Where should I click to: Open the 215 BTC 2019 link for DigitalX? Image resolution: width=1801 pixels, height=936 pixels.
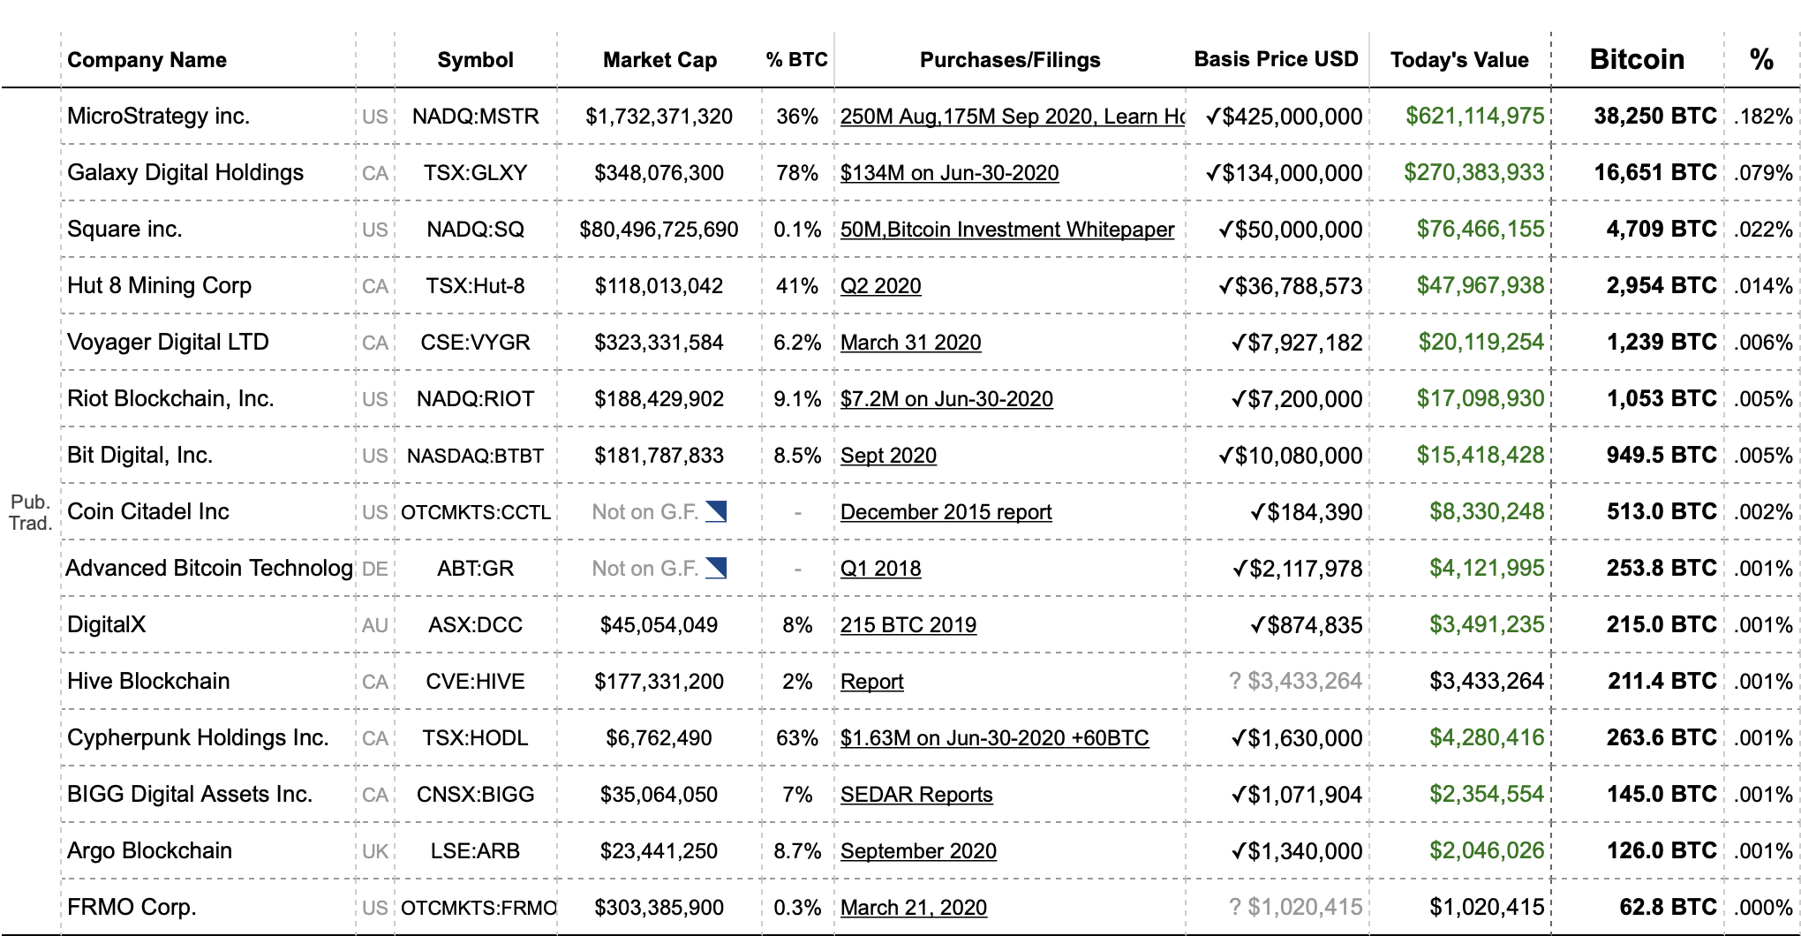[908, 625]
